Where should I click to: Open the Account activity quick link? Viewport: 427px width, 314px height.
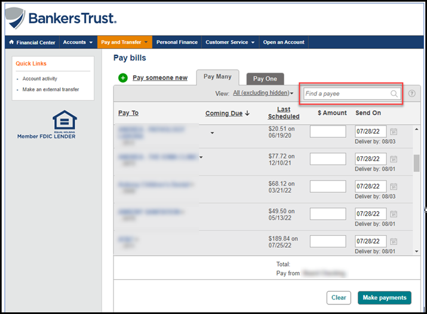(40, 79)
